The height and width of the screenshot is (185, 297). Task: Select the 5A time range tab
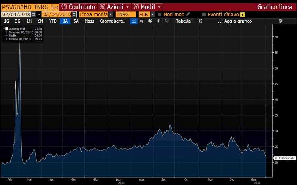pos(76,21)
